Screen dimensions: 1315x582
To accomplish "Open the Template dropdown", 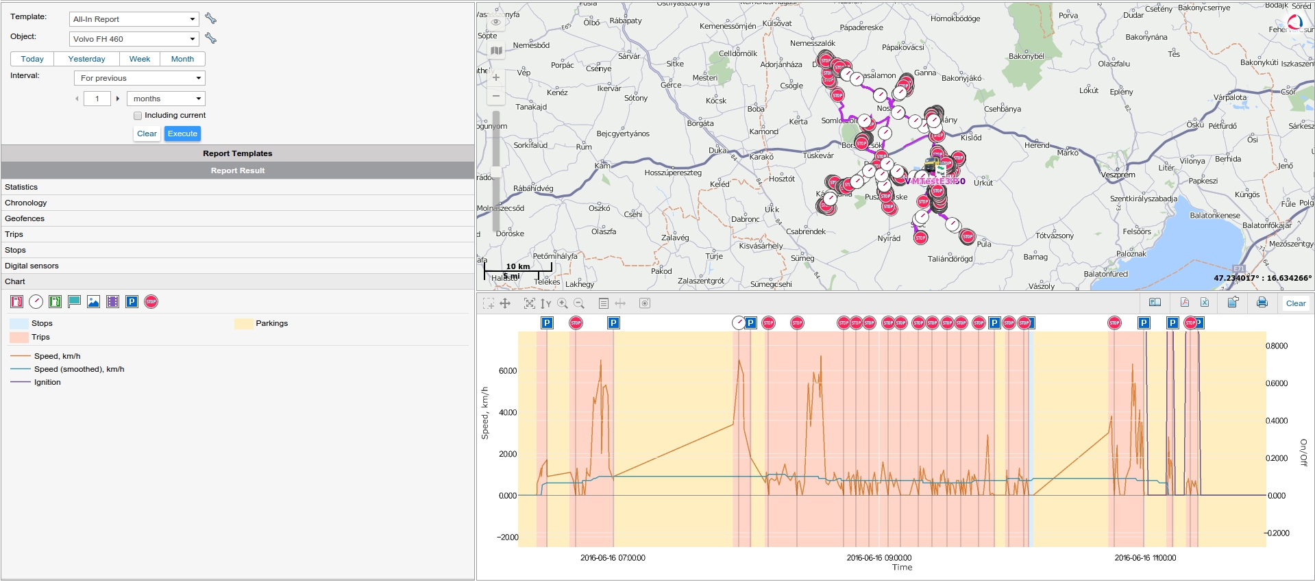I will pos(134,19).
